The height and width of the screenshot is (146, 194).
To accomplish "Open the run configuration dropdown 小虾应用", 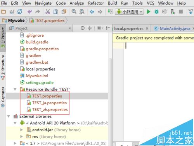I will pyautogui.click(x=129, y=12).
